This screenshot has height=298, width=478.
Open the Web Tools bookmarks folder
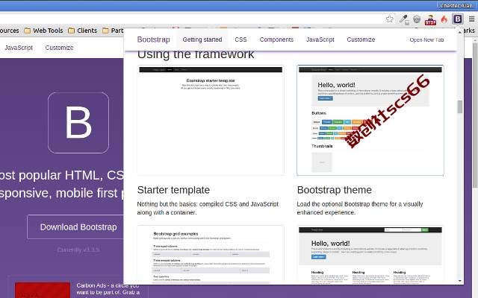pyautogui.click(x=43, y=31)
